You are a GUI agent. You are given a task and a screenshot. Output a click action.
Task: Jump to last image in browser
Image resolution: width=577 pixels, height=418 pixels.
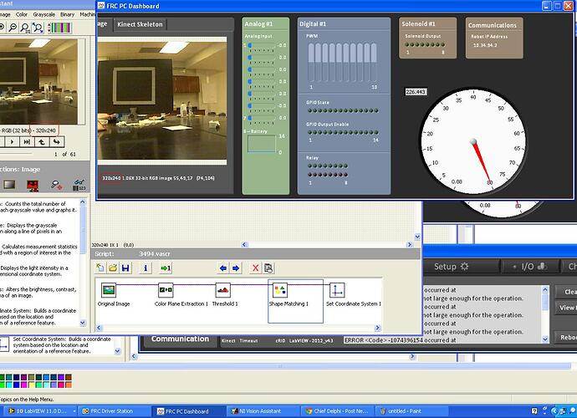point(27,141)
